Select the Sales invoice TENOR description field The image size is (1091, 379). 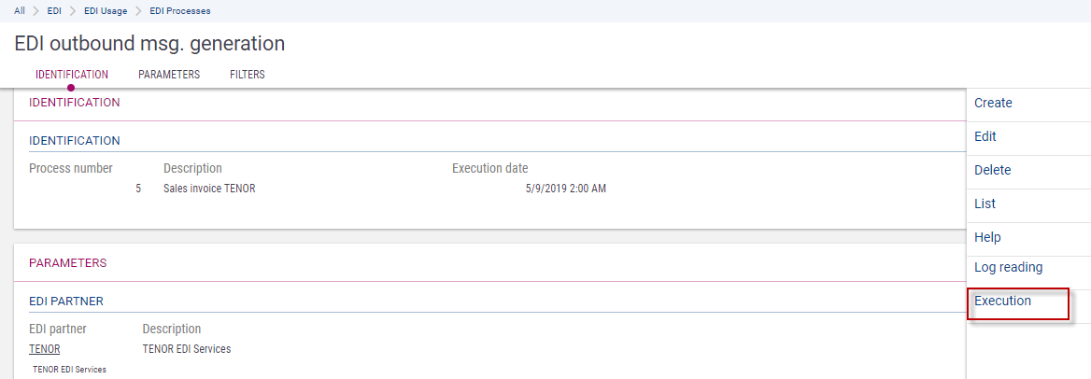209,189
